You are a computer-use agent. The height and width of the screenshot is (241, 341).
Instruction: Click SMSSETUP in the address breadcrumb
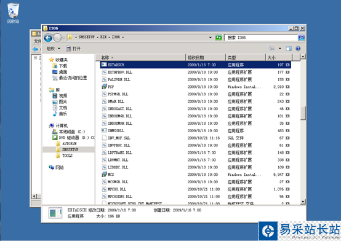(86, 37)
